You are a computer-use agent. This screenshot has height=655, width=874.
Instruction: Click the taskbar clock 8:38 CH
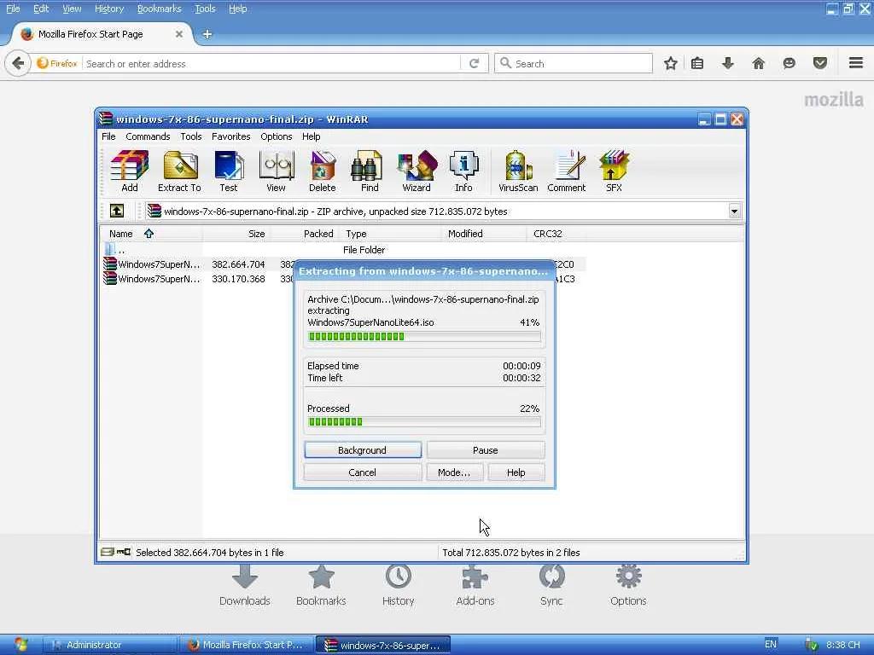tap(842, 645)
